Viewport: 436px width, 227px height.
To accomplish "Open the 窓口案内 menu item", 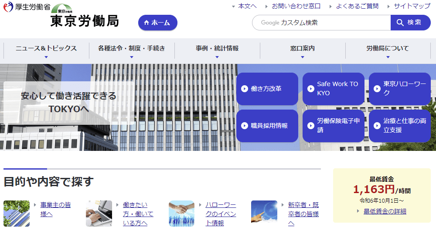I will pyautogui.click(x=302, y=49).
